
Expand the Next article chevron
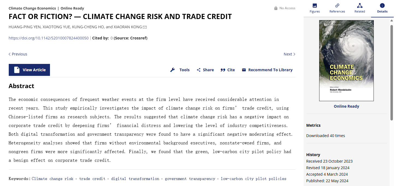point(295,54)
